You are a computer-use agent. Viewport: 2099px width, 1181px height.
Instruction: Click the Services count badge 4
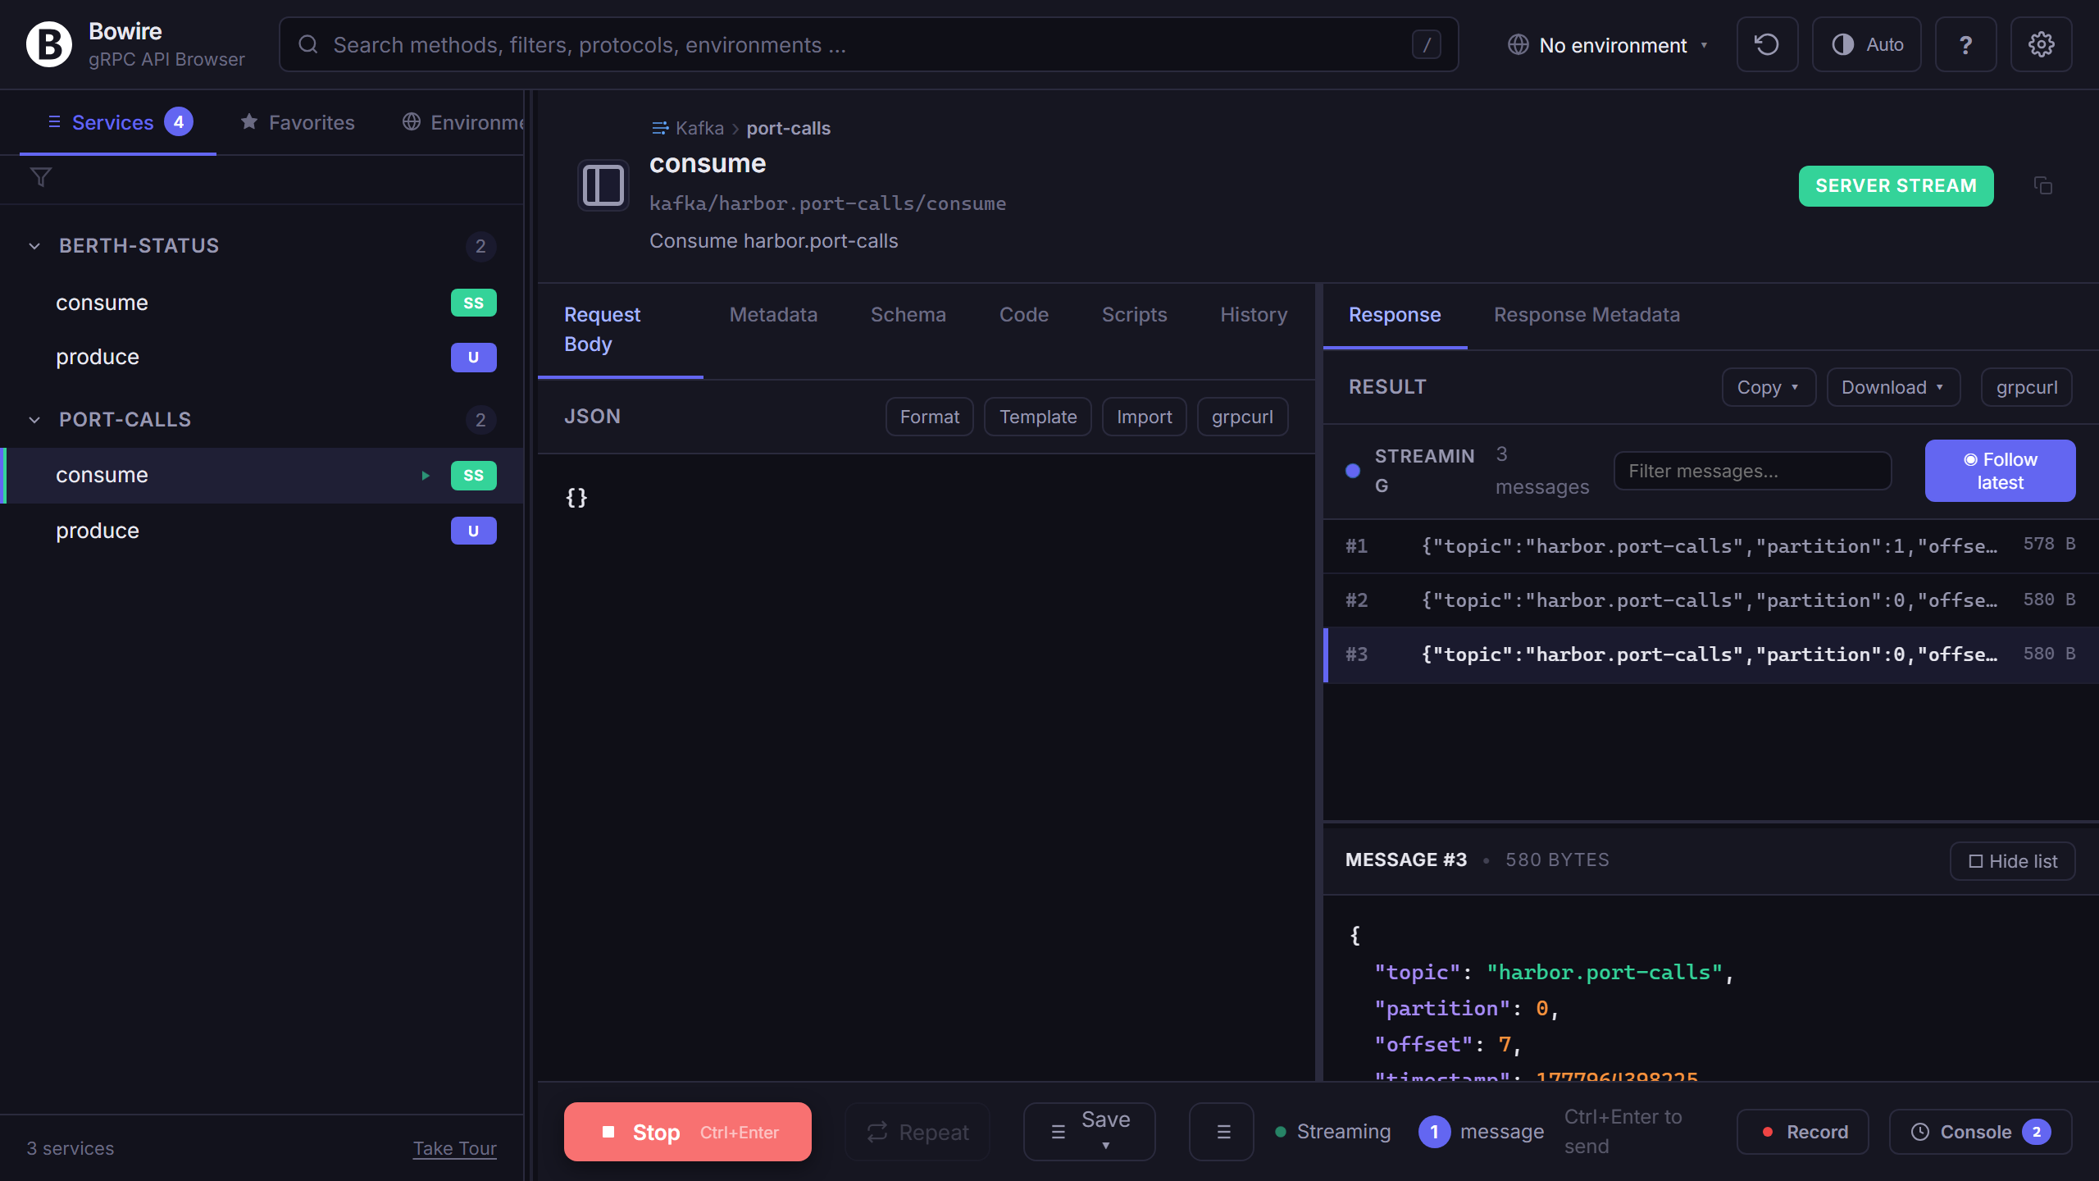click(178, 122)
